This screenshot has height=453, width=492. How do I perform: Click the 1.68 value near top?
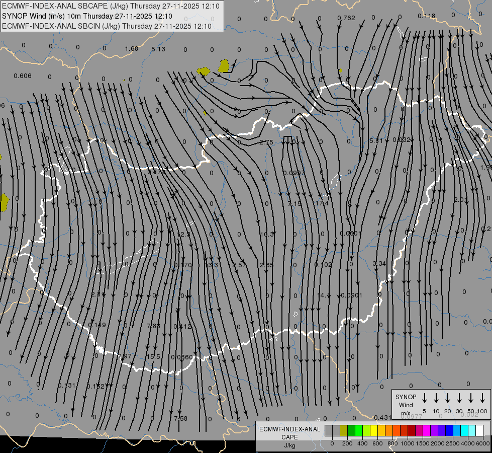click(132, 49)
